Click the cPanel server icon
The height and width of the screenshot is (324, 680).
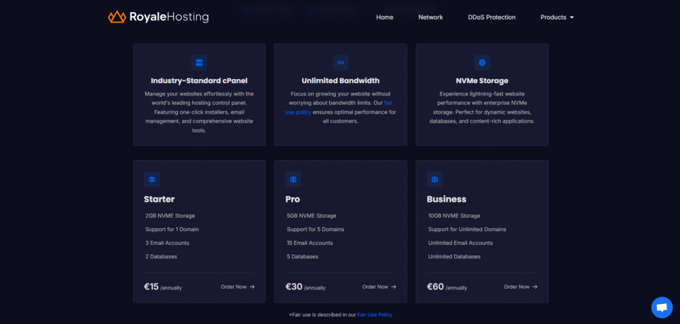(199, 62)
